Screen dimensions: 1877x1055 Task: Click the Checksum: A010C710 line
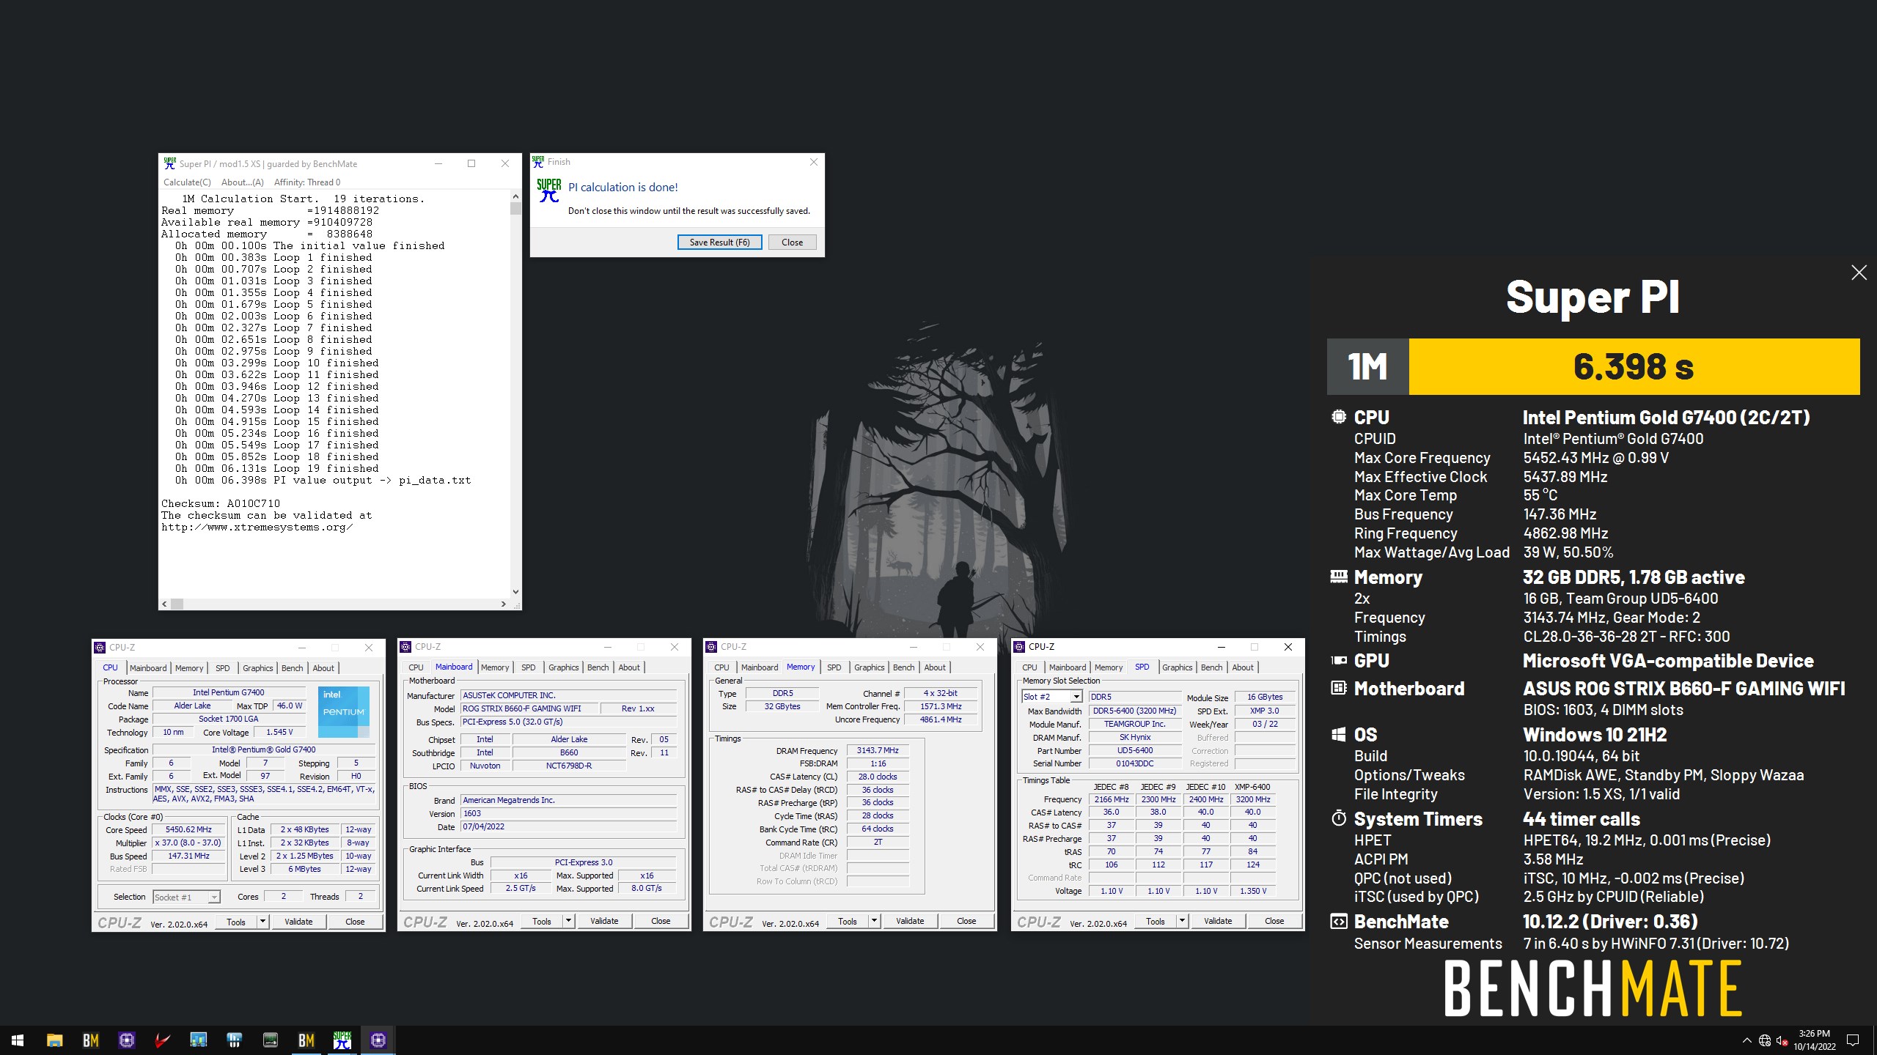[221, 504]
